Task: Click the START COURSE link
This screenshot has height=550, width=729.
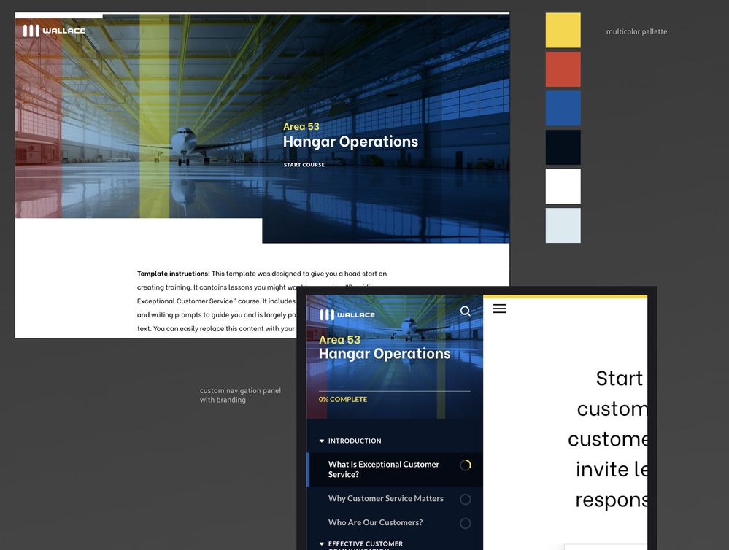Action: point(304,165)
